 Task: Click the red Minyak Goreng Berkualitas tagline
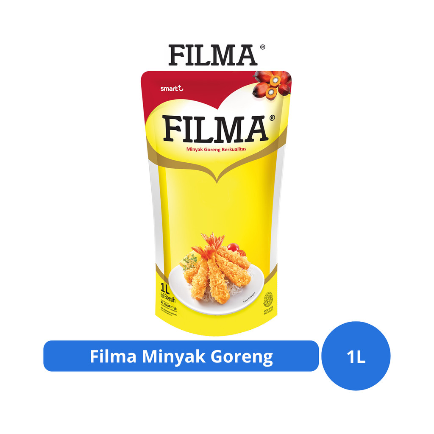(x=216, y=149)
